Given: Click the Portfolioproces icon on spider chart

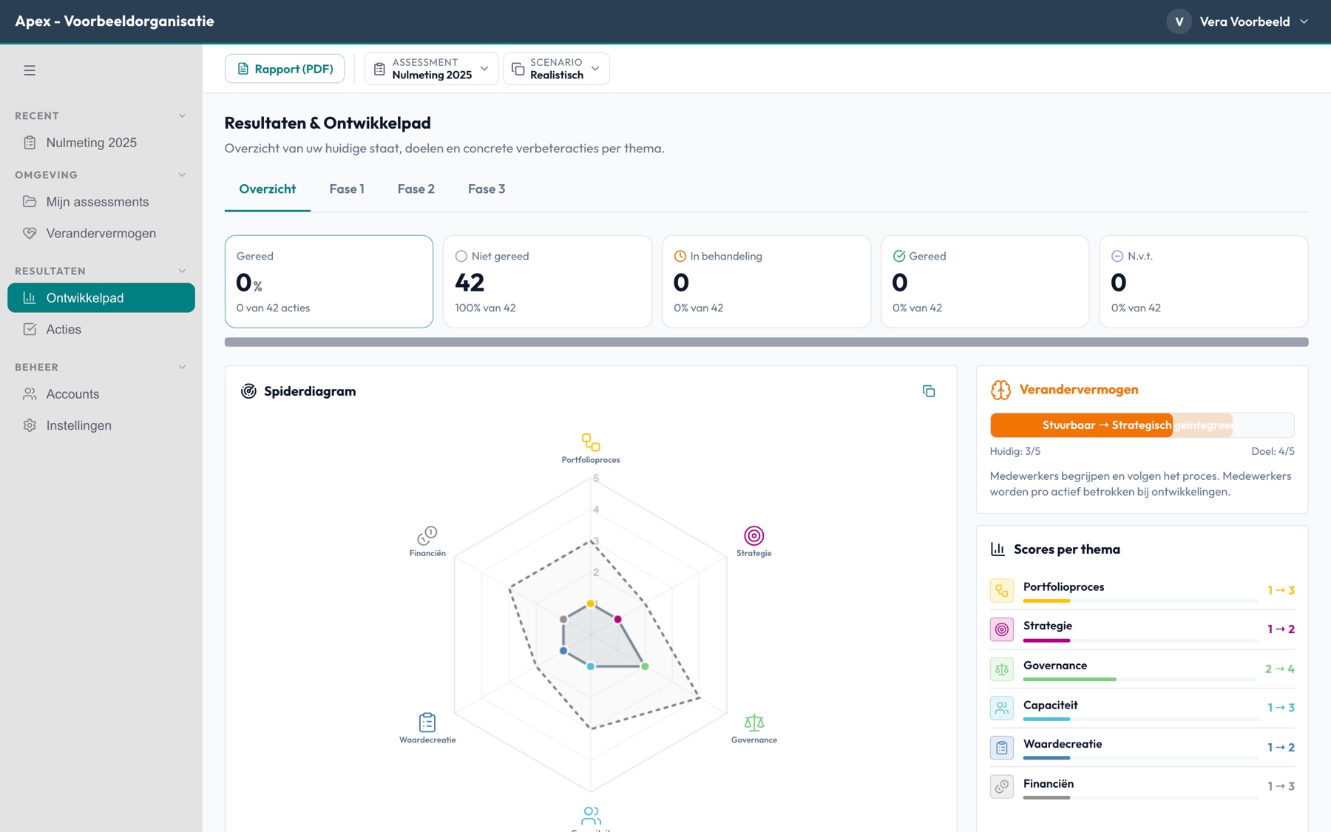Looking at the screenshot, I should pos(591,442).
